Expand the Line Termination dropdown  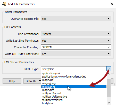76,34
